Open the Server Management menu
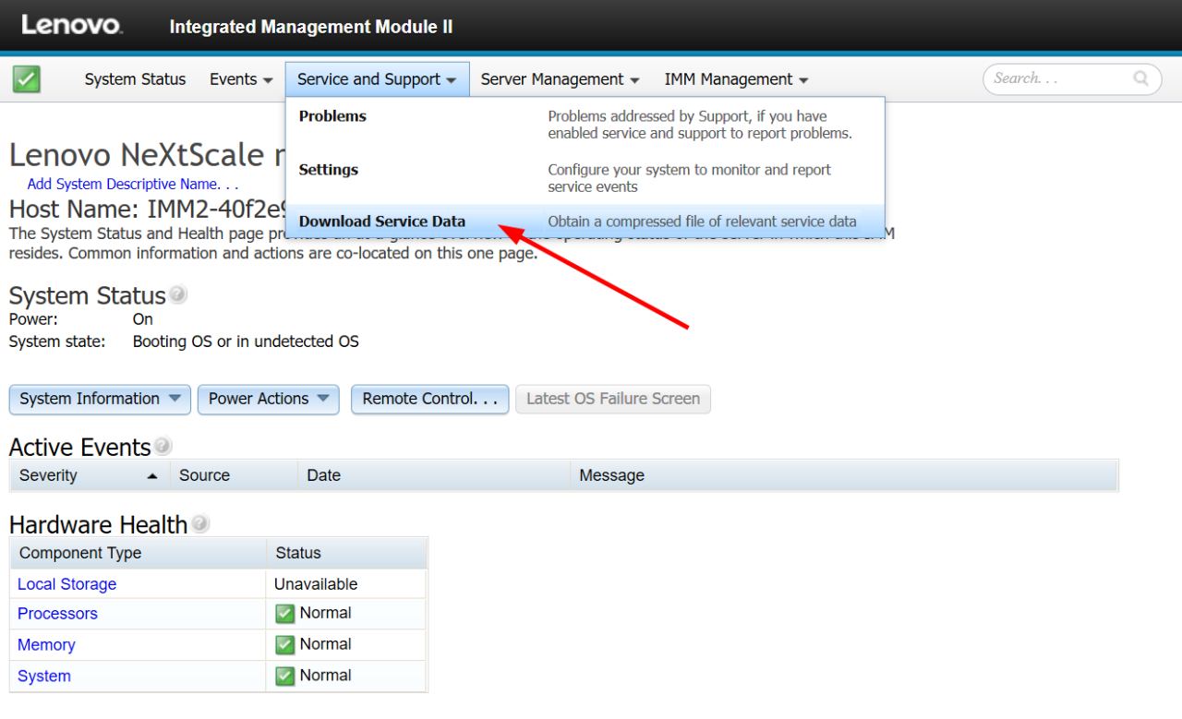1182x719 pixels. [560, 79]
